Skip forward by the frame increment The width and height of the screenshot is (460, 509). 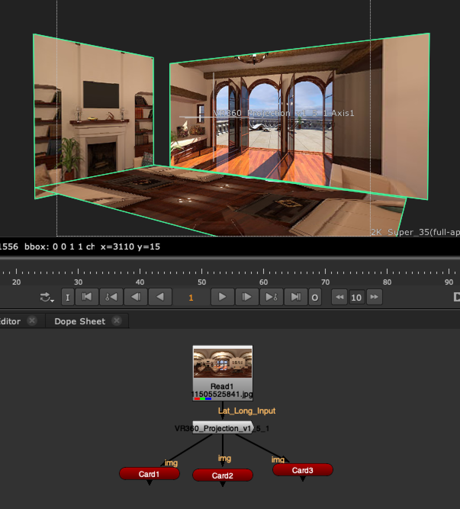coord(374,297)
